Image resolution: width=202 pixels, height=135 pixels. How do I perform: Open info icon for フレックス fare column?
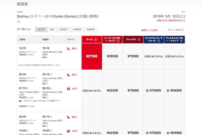pyautogui.click(x=139, y=39)
